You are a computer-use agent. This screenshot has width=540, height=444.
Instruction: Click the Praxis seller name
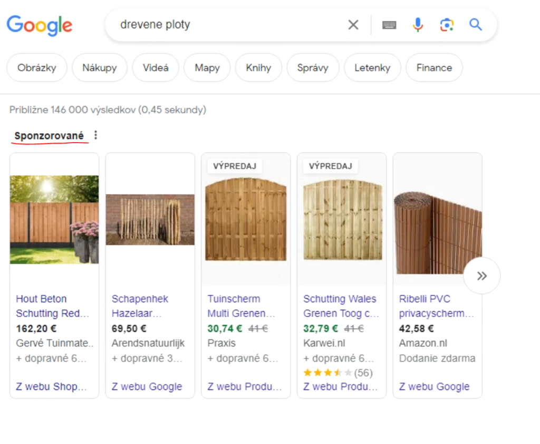point(221,343)
